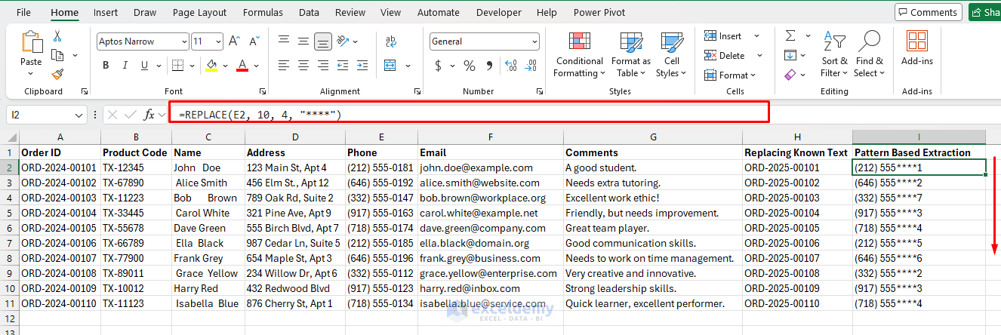Click the Copy icon
The width and height of the screenshot is (1001, 335).
57,55
